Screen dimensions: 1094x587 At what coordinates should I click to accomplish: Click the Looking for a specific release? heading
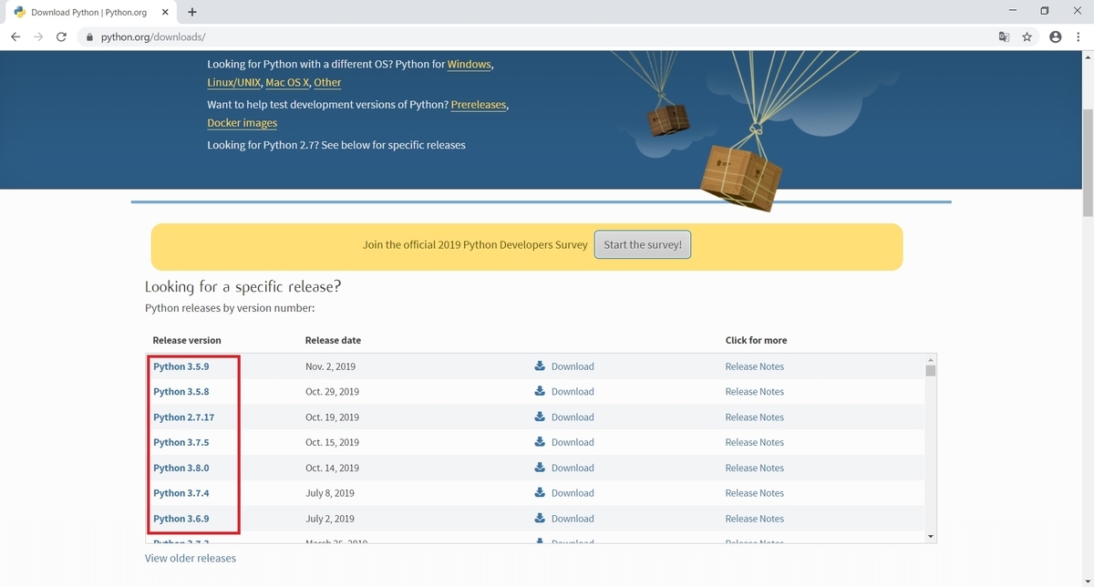243,286
